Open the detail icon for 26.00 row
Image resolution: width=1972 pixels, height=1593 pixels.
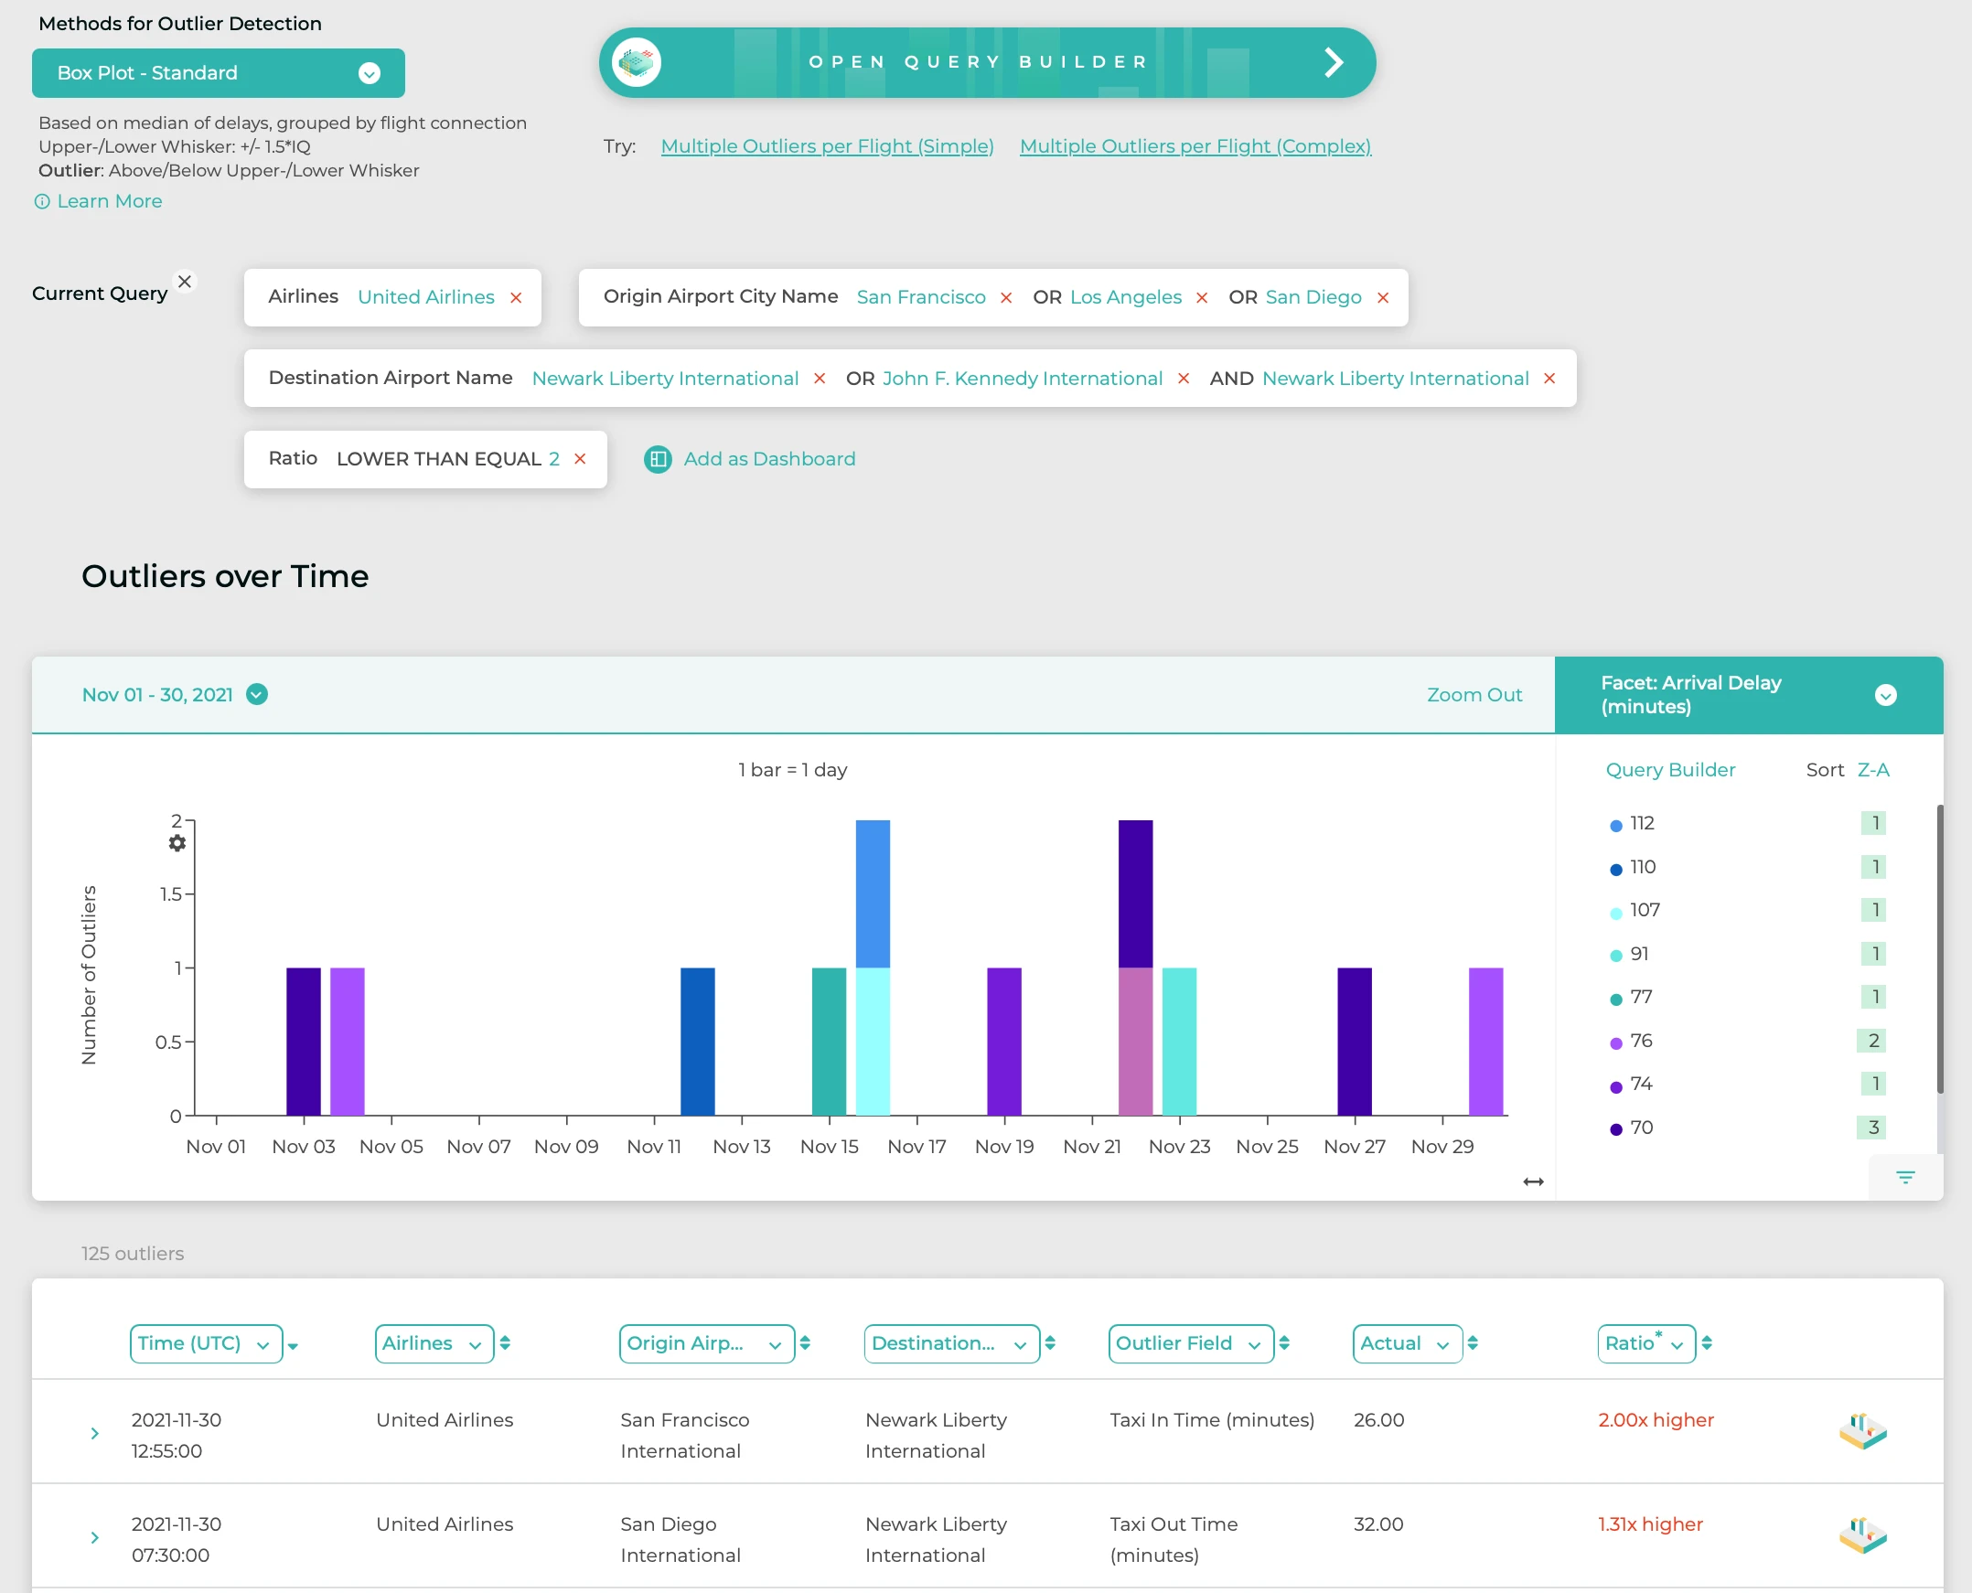1863,1431
